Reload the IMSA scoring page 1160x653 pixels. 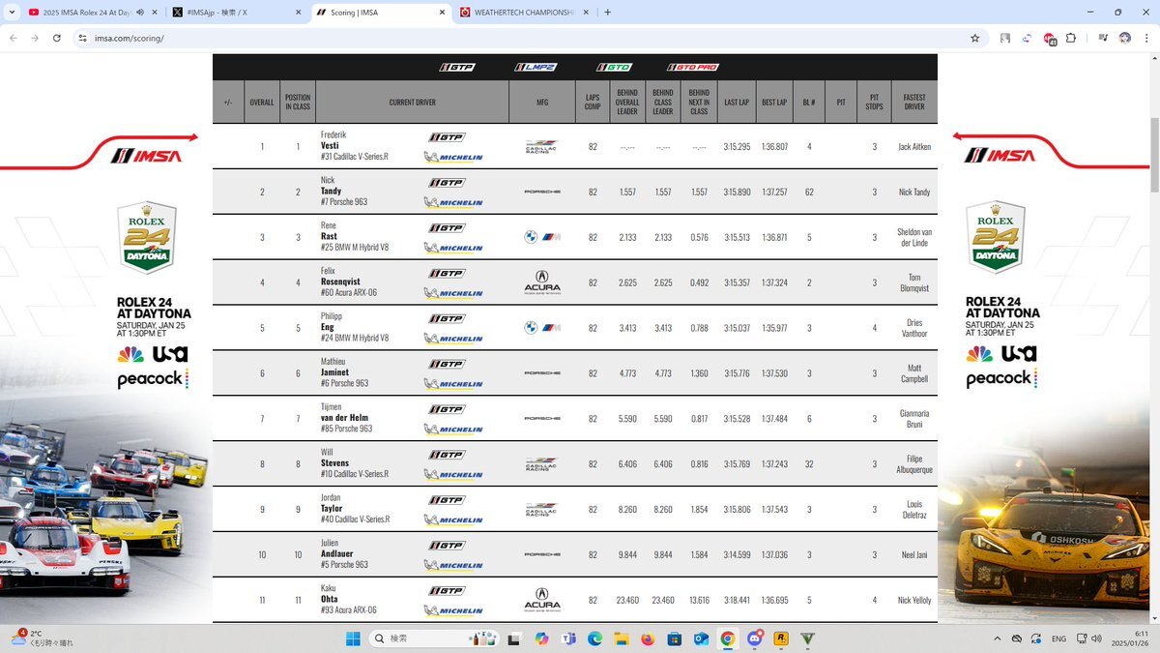point(57,38)
